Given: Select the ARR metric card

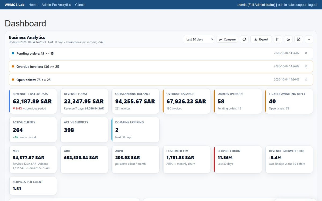Looking at the screenshot, I should coord(85,159).
